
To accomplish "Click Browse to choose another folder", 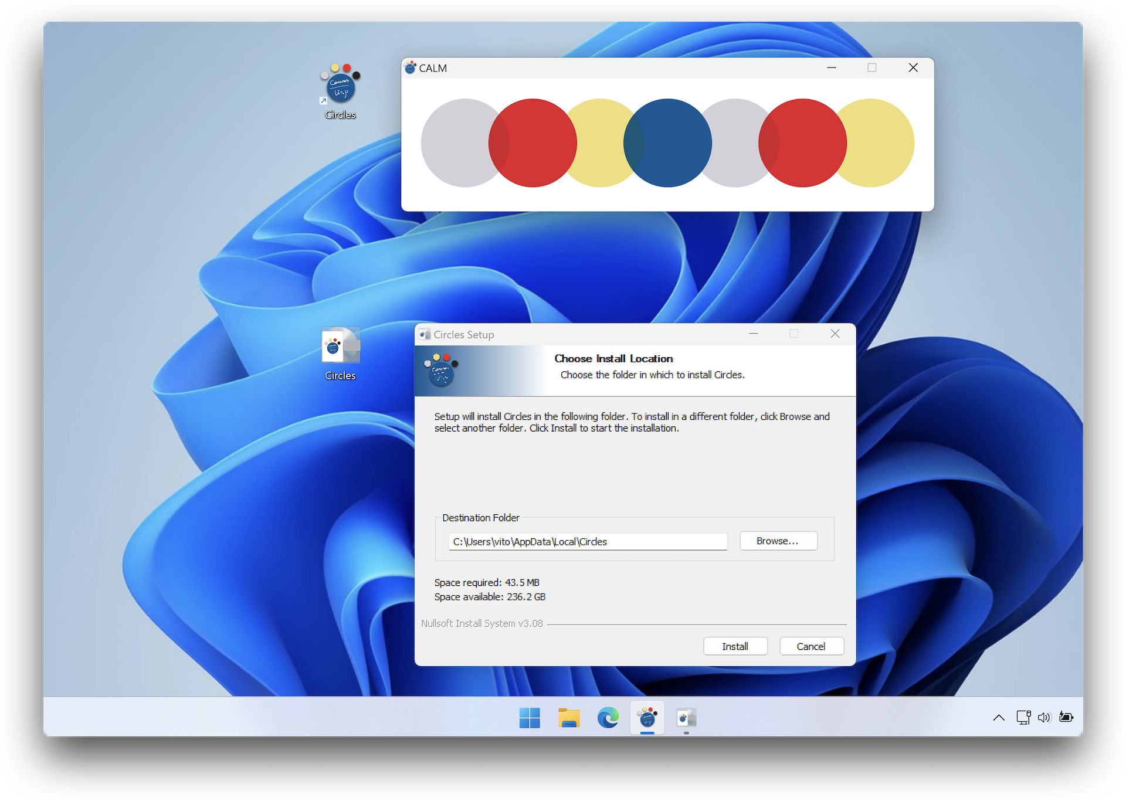I will [x=778, y=541].
